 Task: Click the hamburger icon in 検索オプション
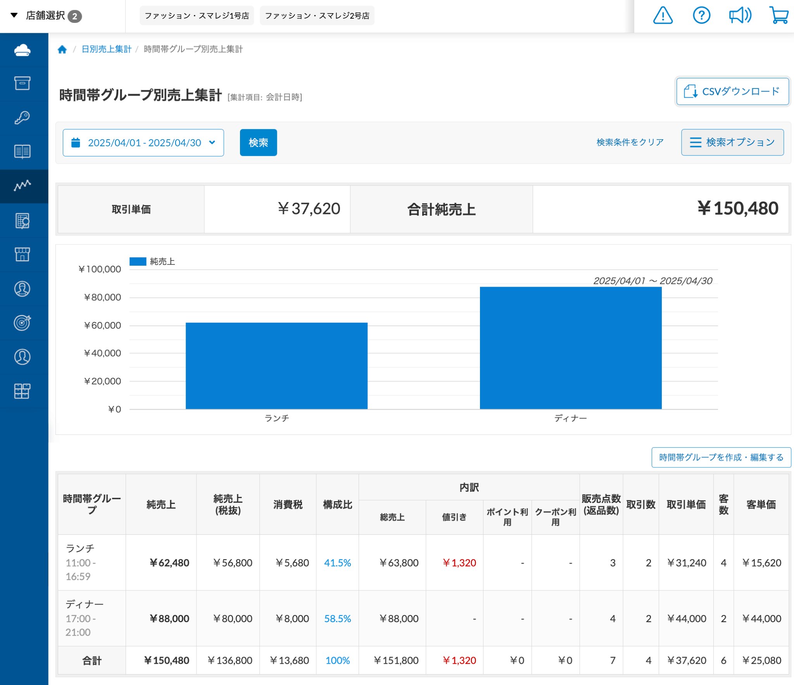[x=696, y=142]
